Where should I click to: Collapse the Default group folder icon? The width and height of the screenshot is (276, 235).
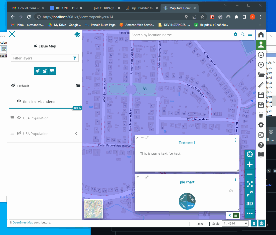[x=78, y=86]
